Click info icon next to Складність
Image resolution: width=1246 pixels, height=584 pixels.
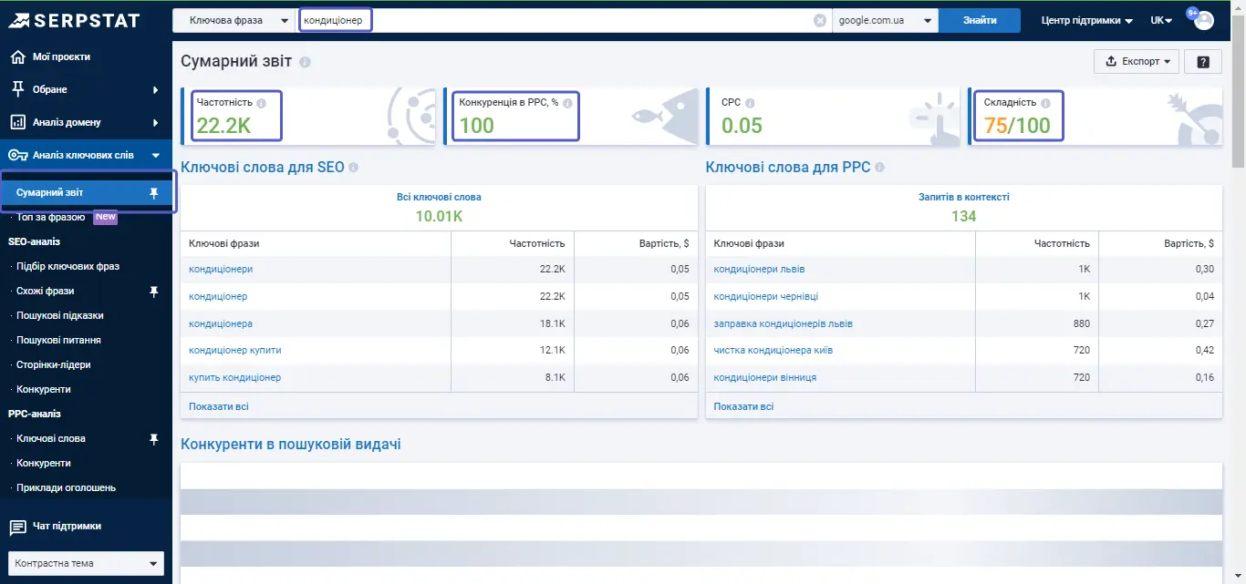[x=1045, y=103]
